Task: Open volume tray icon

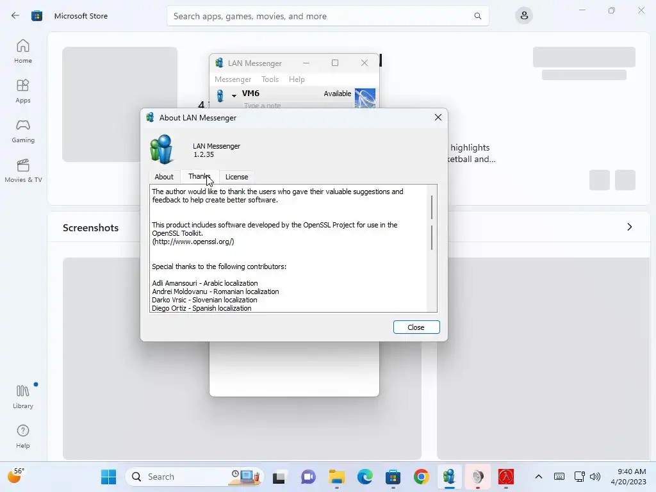Action: click(595, 477)
